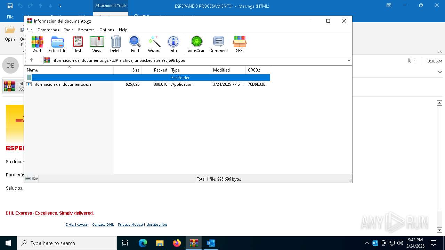Image resolution: width=445 pixels, height=250 pixels.
Task: Open the Find magnifier tool
Action: coord(135,44)
